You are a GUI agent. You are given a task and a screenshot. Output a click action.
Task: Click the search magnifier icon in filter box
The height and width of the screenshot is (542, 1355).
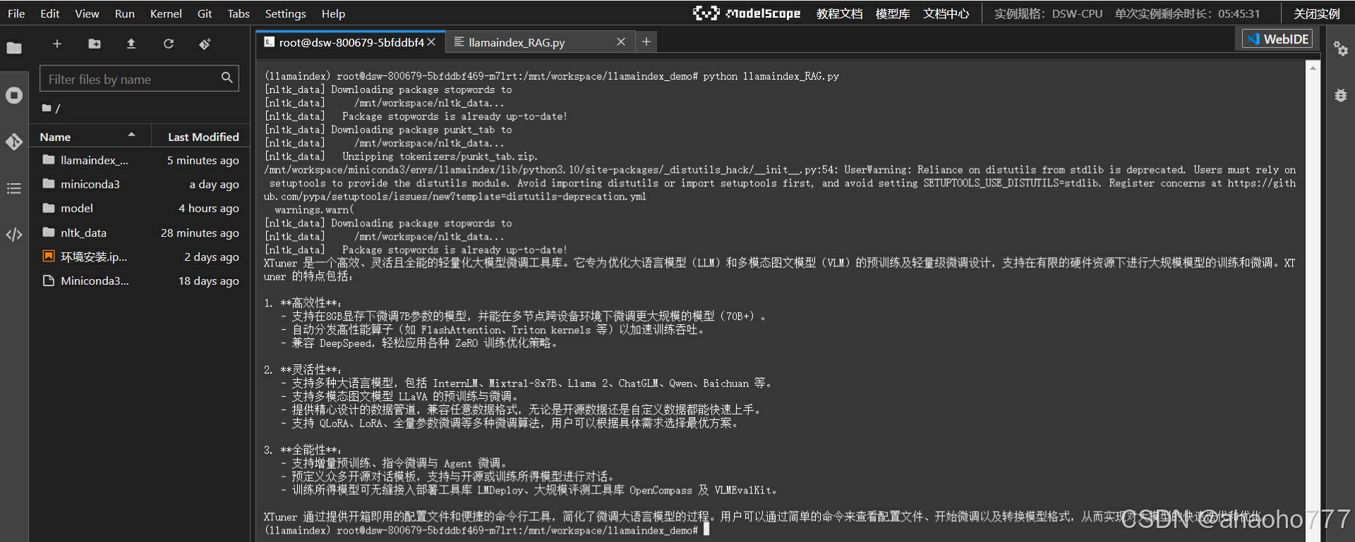click(227, 78)
